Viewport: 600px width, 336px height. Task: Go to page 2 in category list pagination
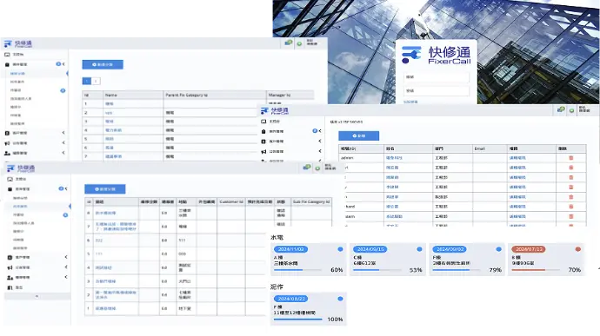(96, 81)
